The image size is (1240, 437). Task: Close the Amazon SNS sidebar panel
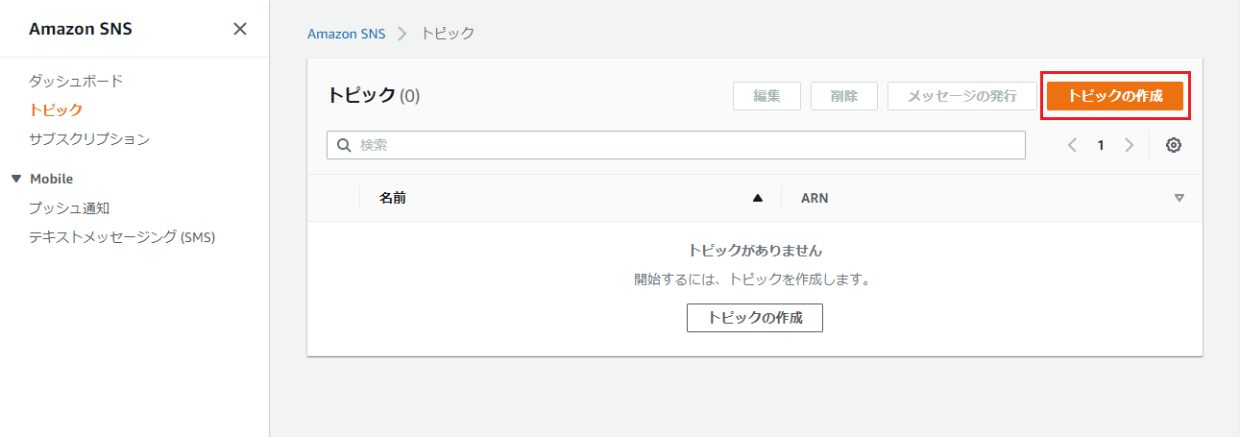click(240, 29)
